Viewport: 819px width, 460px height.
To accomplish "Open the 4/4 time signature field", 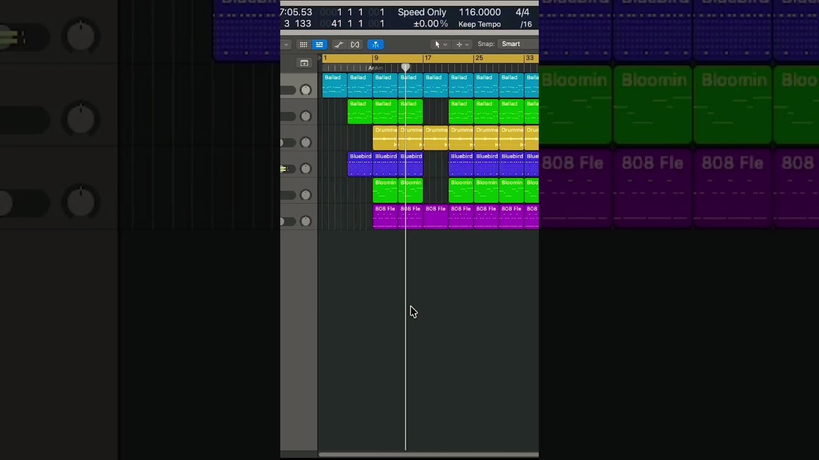I will (522, 12).
